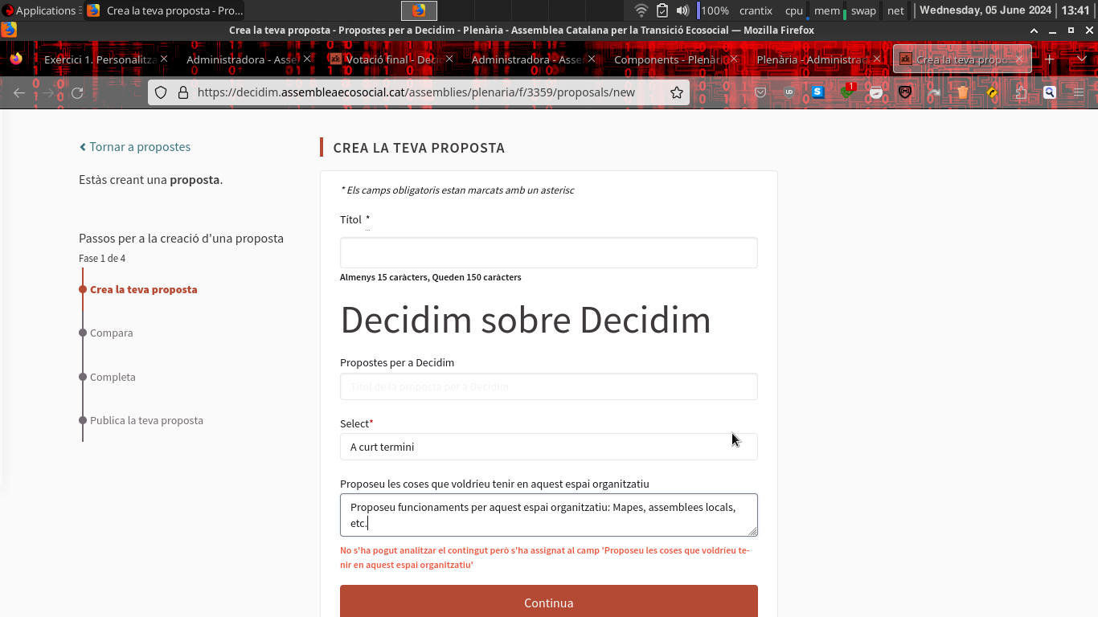This screenshot has width=1098, height=617.
Task: Click the 'Decidim sobre Decidim' heading
Action: click(526, 320)
